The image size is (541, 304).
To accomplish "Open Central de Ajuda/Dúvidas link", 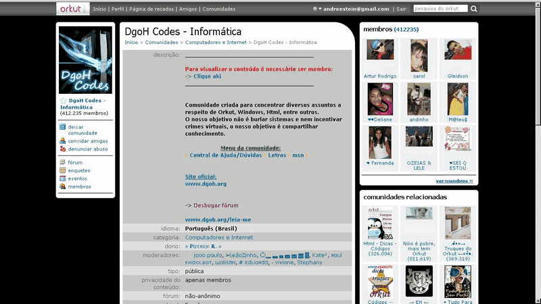I will click(x=226, y=155).
